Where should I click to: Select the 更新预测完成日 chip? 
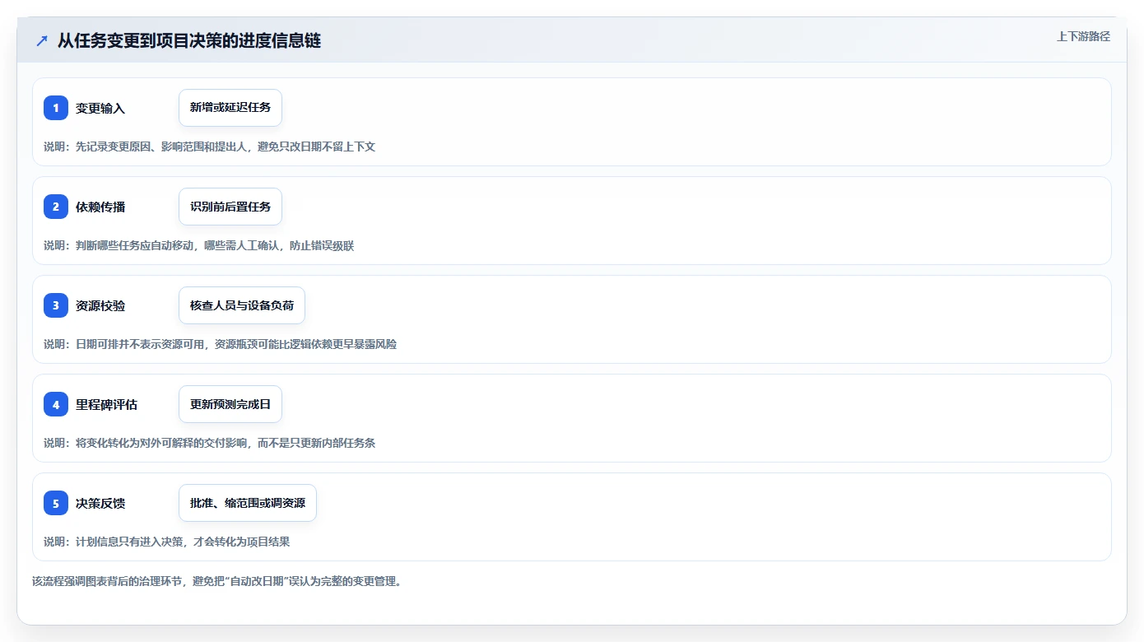230,404
